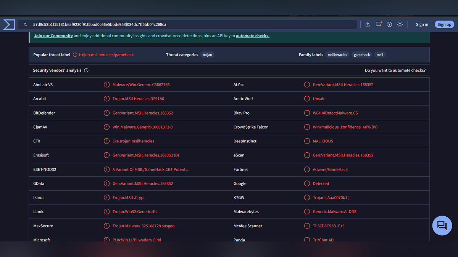Select the msilheracles family label tag
458x257 pixels.
click(337, 55)
